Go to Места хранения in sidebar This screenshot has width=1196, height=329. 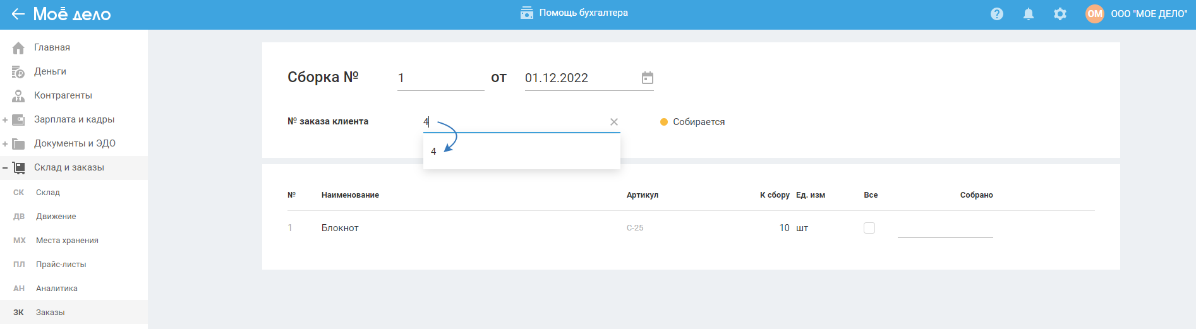(x=67, y=241)
